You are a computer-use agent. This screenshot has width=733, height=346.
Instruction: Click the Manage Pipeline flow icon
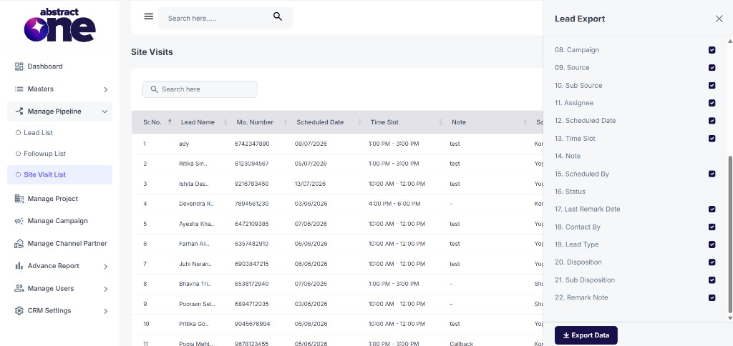pyautogui.click(x=19, y=111)
